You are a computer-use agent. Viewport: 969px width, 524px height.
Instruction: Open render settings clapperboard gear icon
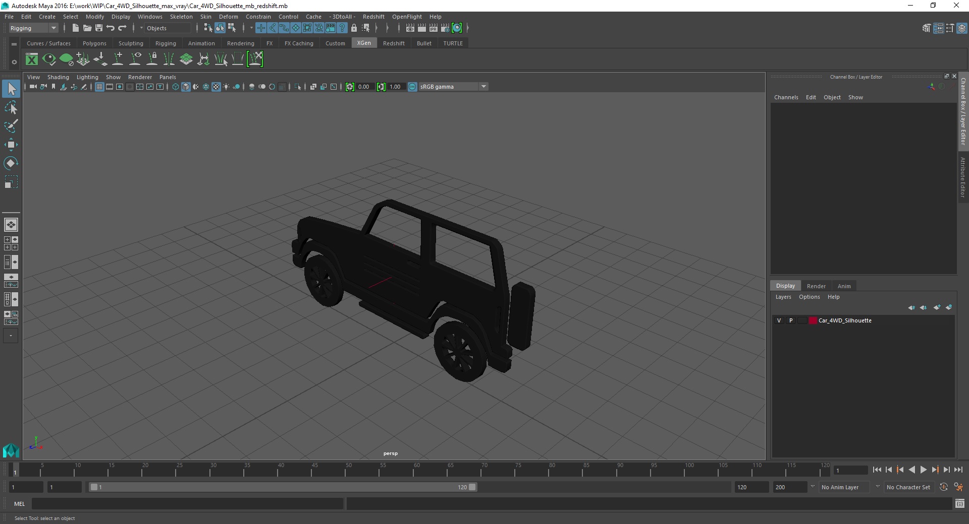pos(445,28)
